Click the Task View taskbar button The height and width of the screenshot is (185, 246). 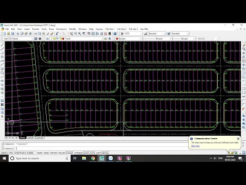(75, 158)
